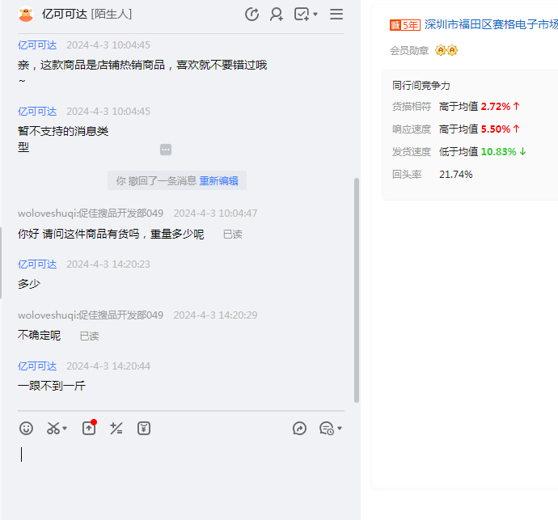Click the 陌生人 label in chat header
Screen dimensions: 558x520
pos(112,15)
